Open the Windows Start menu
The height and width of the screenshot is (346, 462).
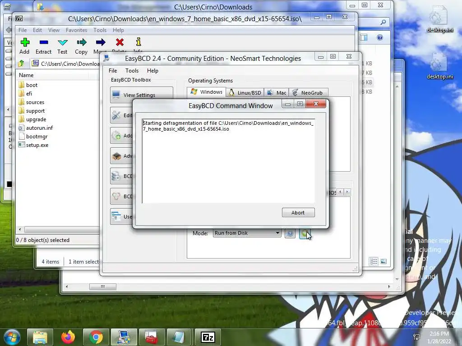tap(12, 337)
